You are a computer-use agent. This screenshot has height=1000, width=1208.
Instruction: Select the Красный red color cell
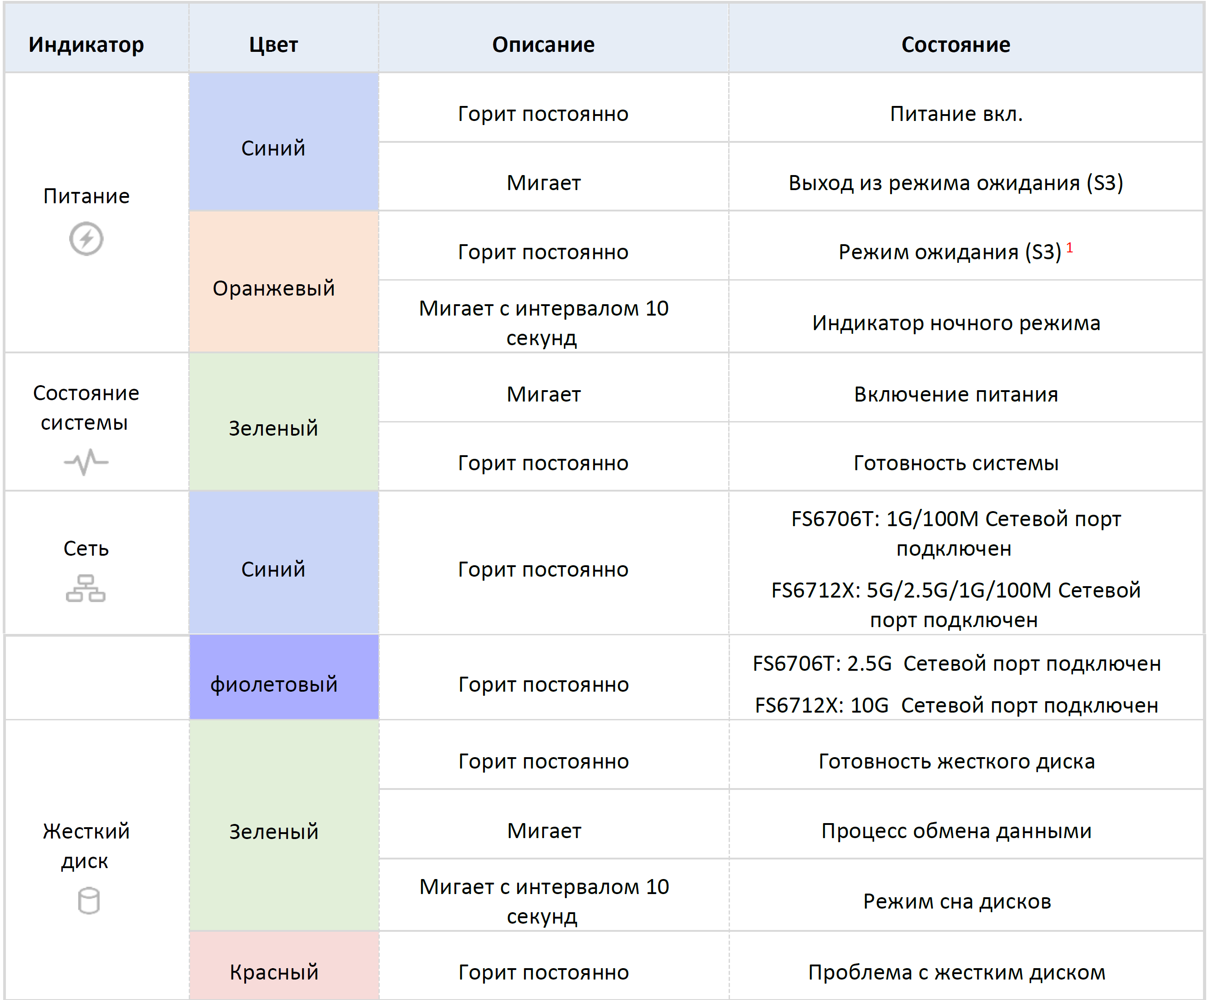pos(274,972)
